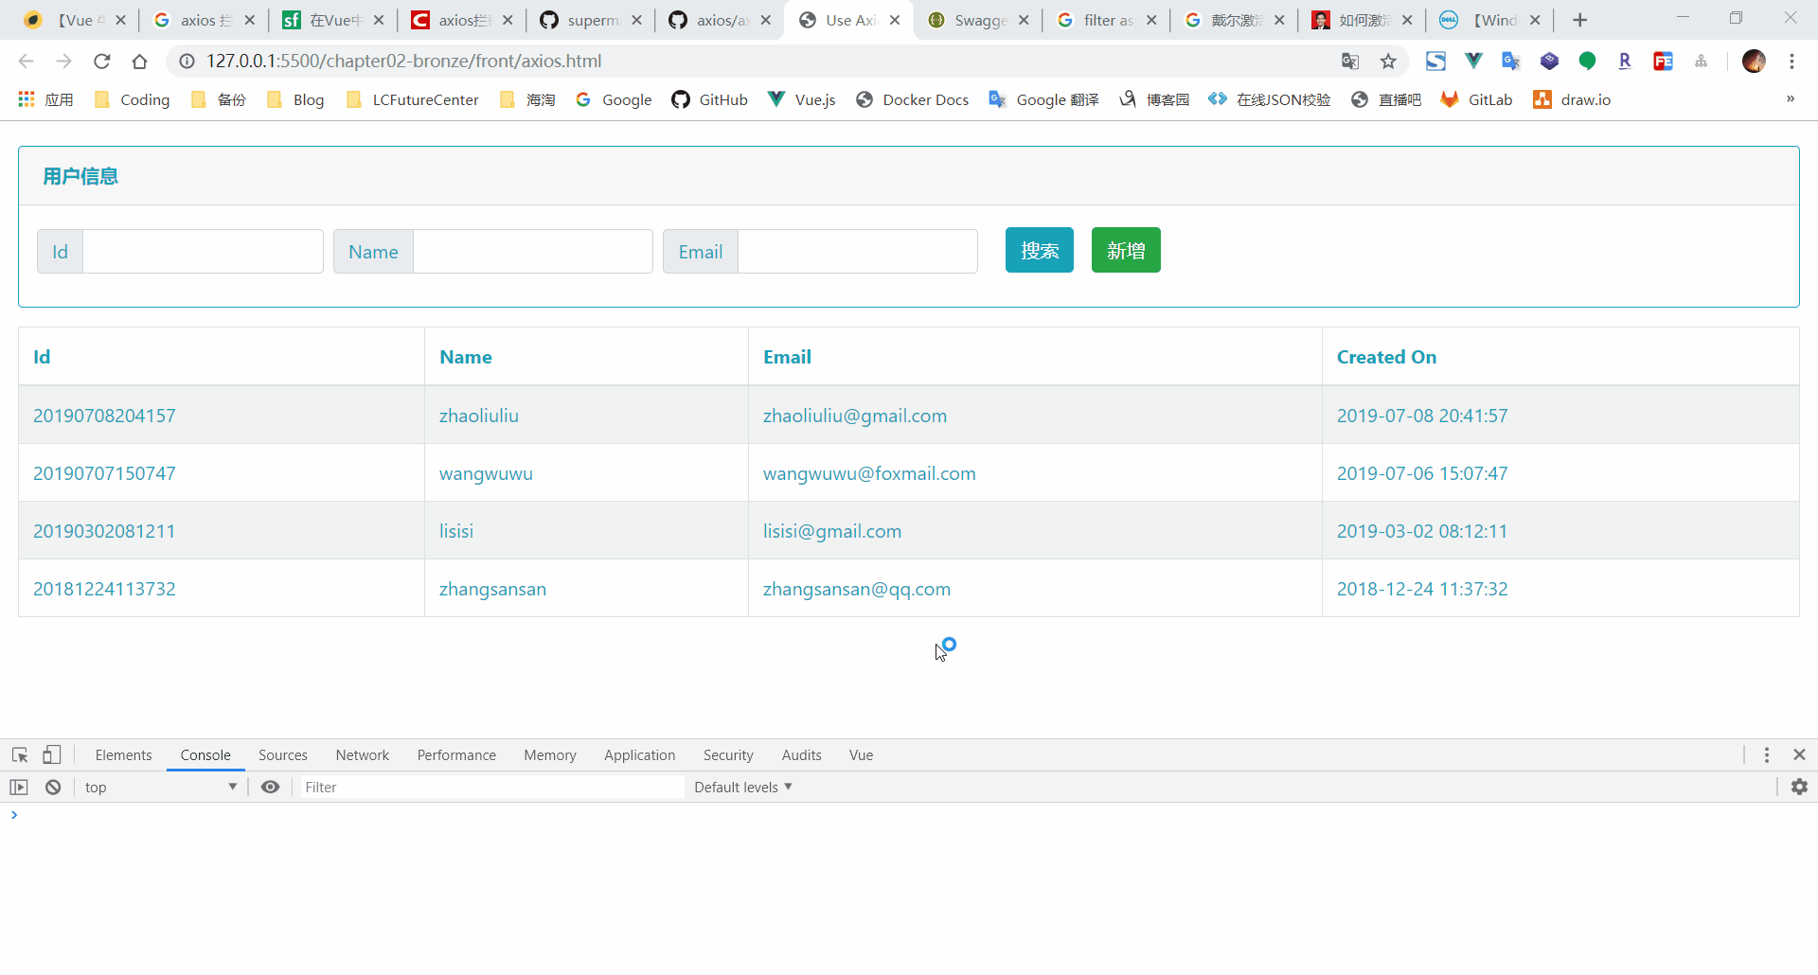Open the Docker Docs bookmark
This screenshot has width=1818, height=975.
[912, 99]
